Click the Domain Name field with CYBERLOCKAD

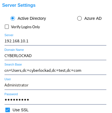[55, 56]
